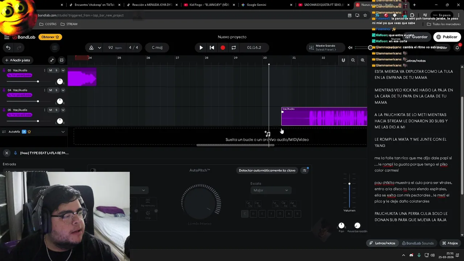Open the notifications bell icon
Viewport: 464px width, 261px height.
[x=457, y=47]
